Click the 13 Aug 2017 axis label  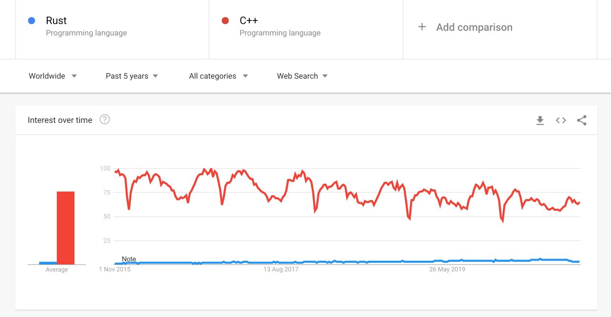(x=281, y=269)
